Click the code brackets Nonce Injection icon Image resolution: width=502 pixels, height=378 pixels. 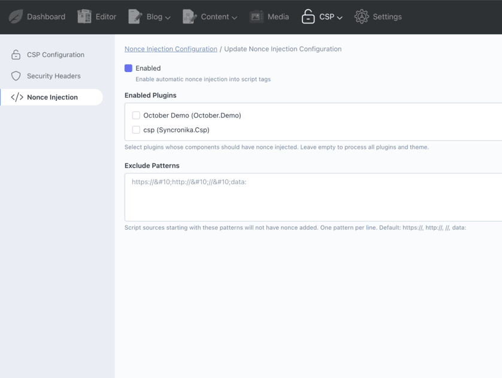pos(17,97)
